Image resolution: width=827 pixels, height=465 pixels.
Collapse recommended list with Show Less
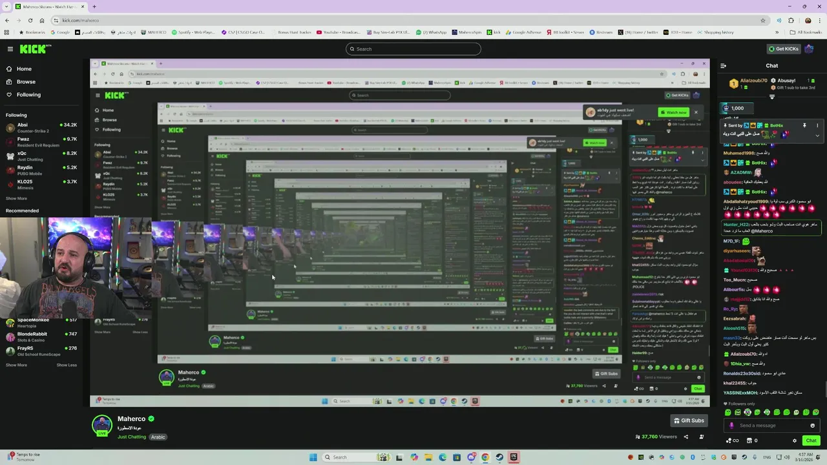tap(67, 365)
